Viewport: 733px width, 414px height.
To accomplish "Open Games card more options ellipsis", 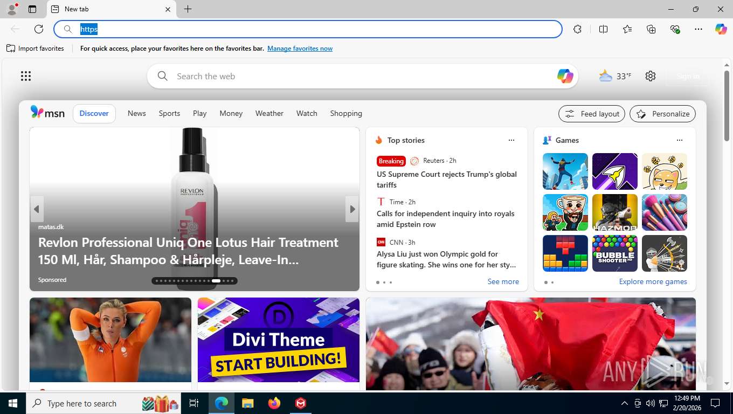I will click(x=680, y=140).
